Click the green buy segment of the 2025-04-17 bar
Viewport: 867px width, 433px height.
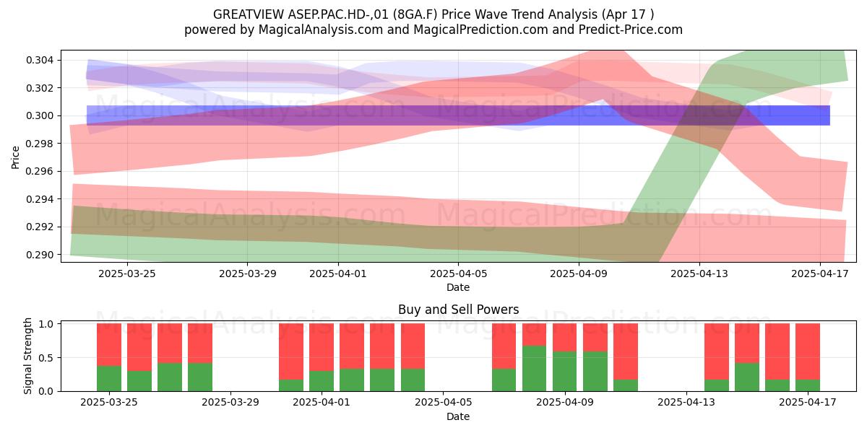(x=808, y=385)
